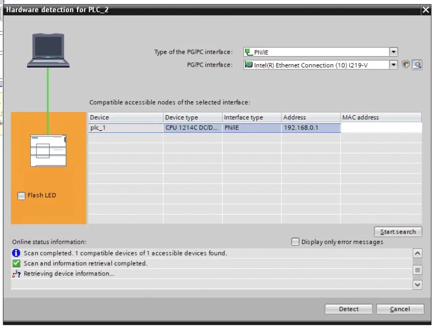Click the 'Retrieving device information...' message
This screenshot has width=436, height=328.
point(69,274)
